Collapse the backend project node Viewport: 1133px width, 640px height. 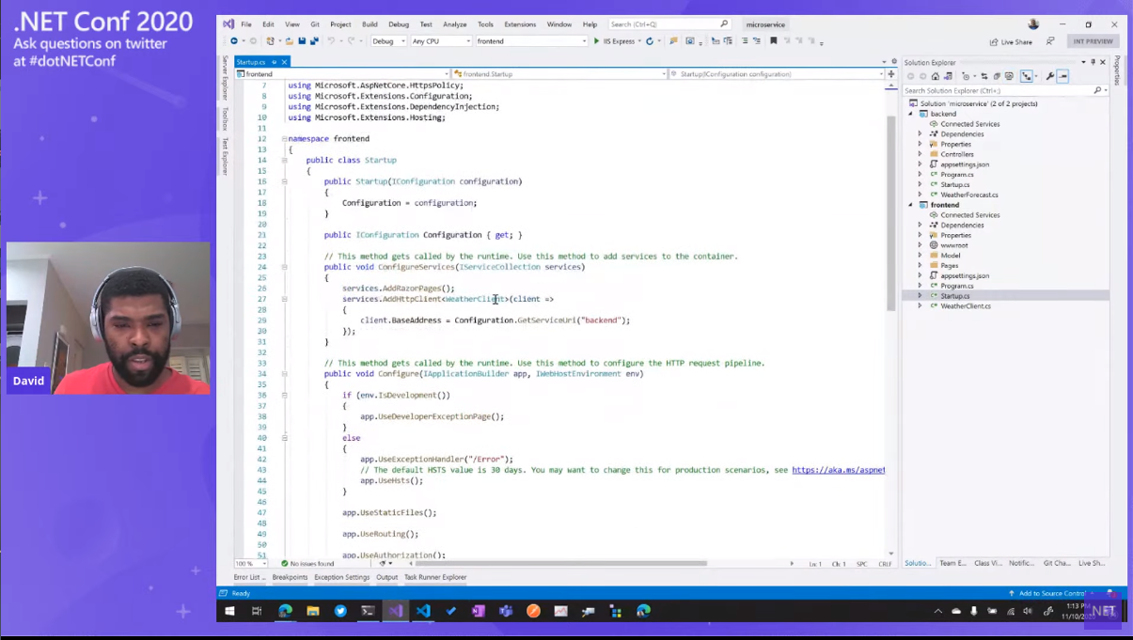pos(911,114)
